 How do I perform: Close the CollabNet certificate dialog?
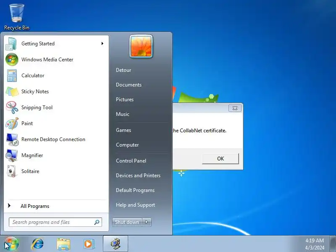[235, 108]
